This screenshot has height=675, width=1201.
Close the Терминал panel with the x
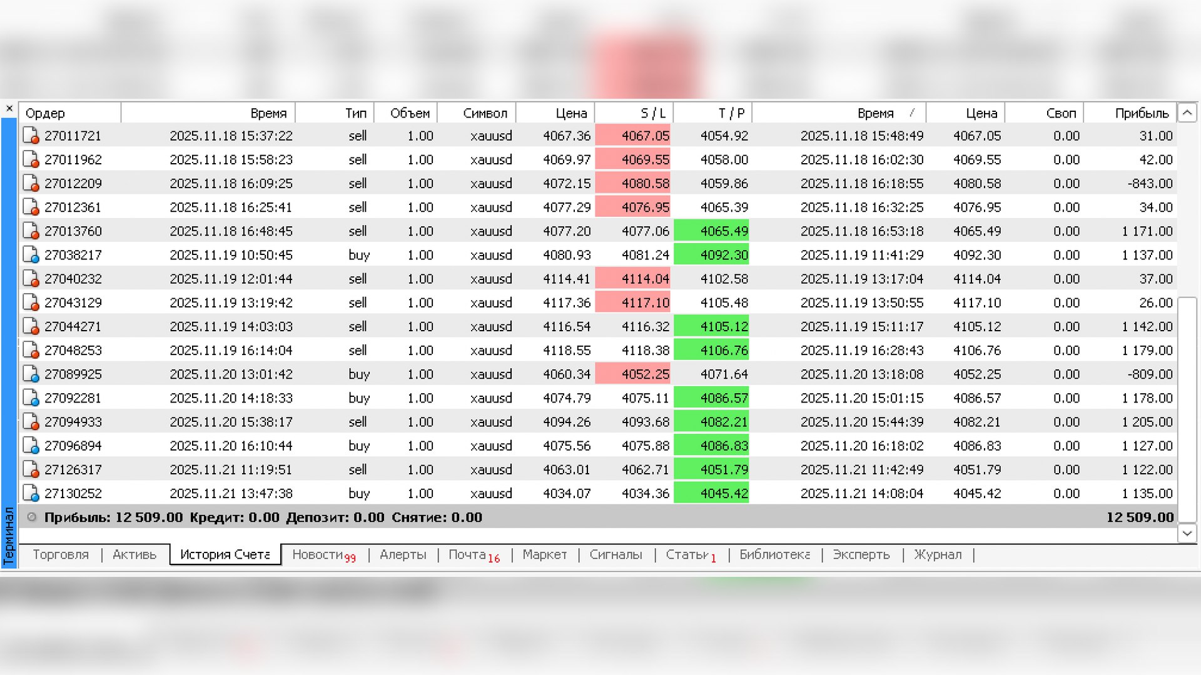tap(9, 108)
